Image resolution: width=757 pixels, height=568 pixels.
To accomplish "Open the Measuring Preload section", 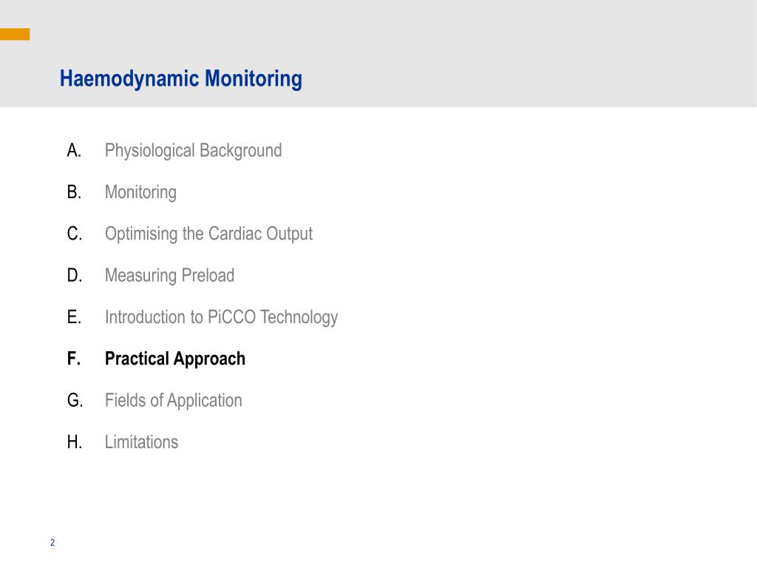I will (x=169, y=276).
